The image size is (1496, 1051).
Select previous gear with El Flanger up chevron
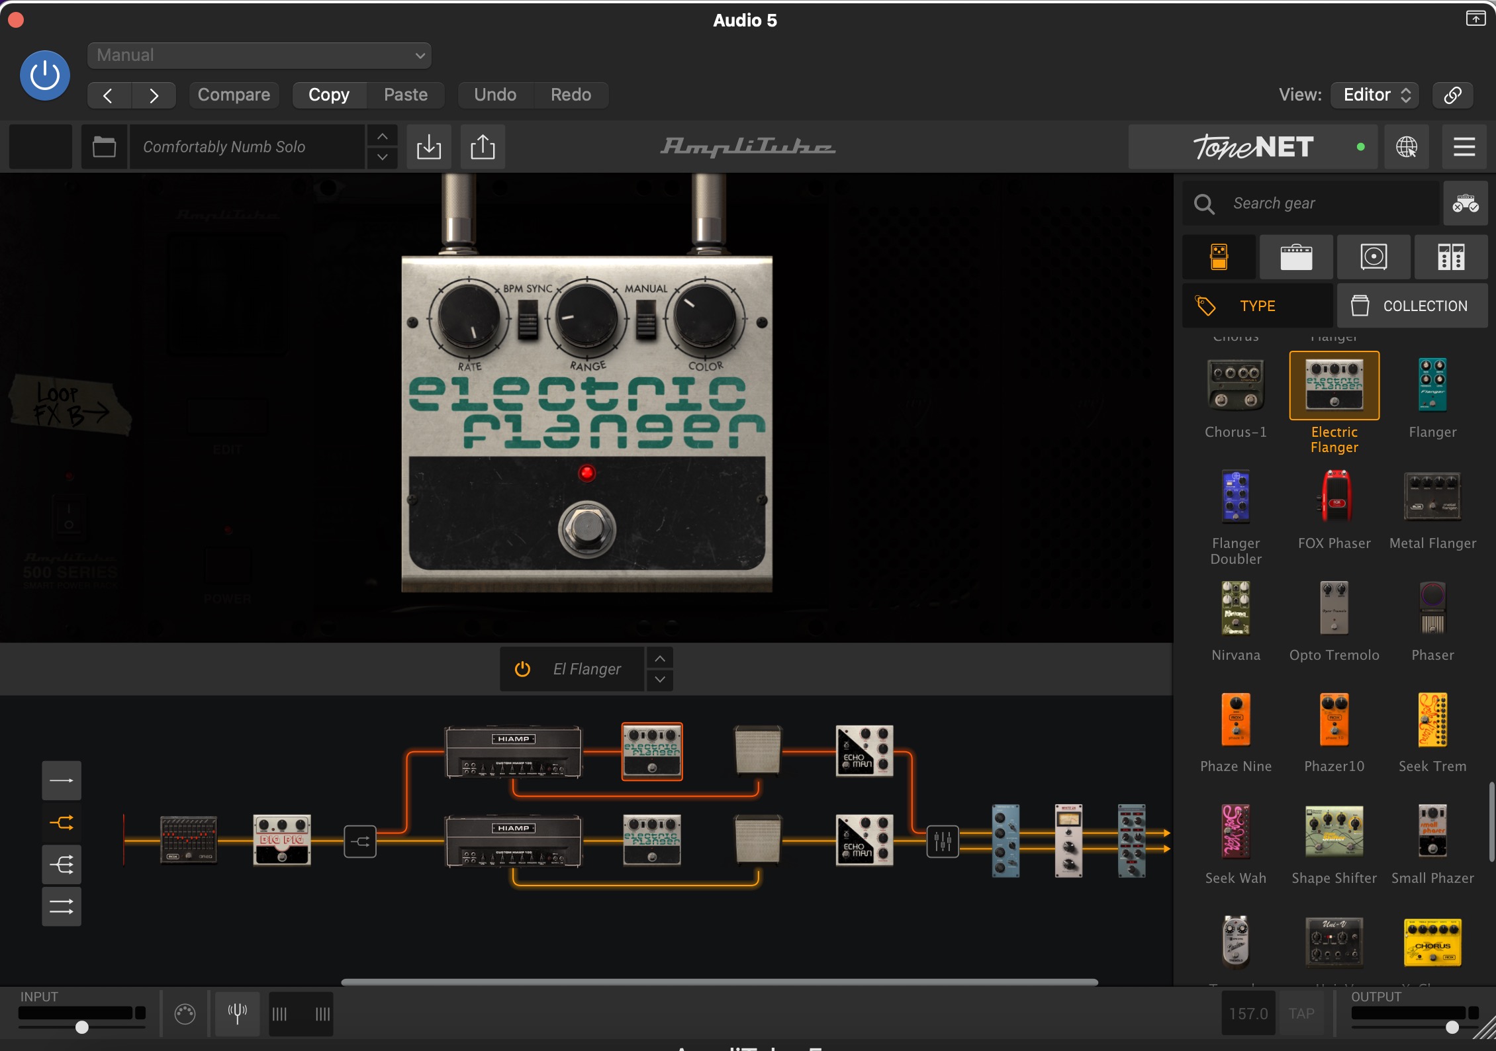click(x=660, y=659)
